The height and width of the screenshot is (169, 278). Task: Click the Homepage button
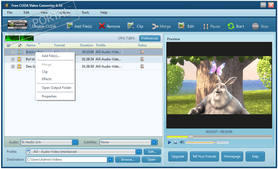click(x=232, y=156)
